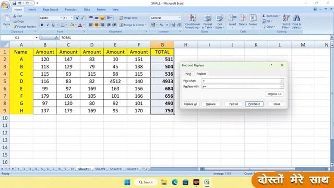Open the Formulas ribbon tab

click(71, 9)
